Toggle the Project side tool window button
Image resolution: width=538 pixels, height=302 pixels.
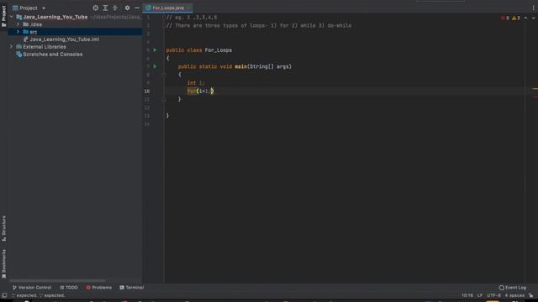(3, 16)
